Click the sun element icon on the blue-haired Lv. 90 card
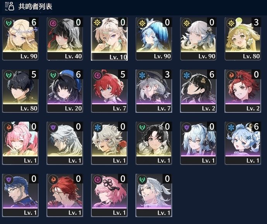 (142, 23)
